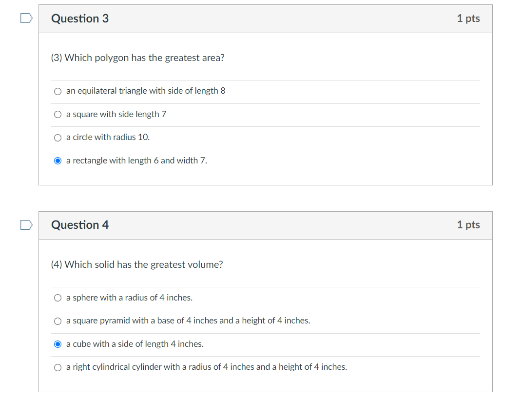Image resolution: width=521 pixels, height=401 pixels.
Task: Click the selected rectangle answer radio button
Action: coord(58,160)
